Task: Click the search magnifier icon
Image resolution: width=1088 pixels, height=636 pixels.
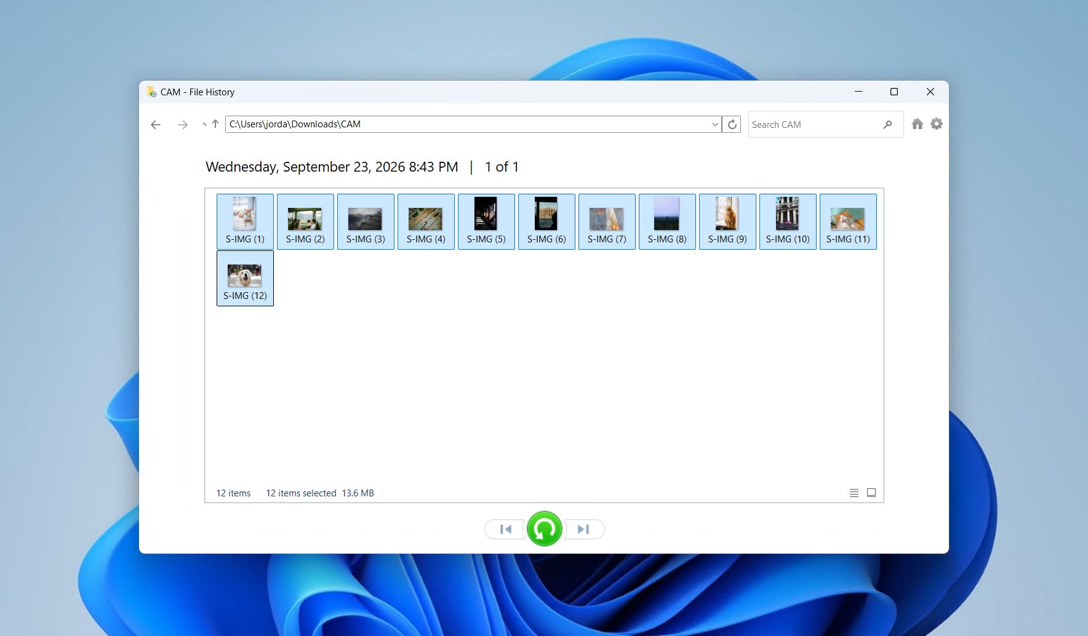Action: tap(887, 124)
